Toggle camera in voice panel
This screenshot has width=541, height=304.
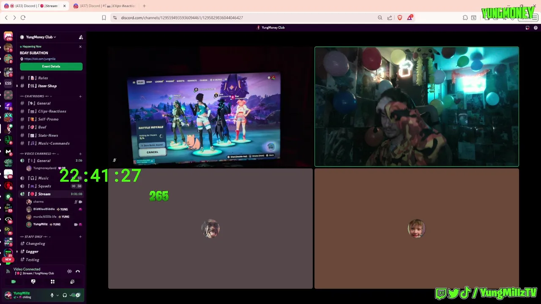pyautogui.click(x=14, y=282)
